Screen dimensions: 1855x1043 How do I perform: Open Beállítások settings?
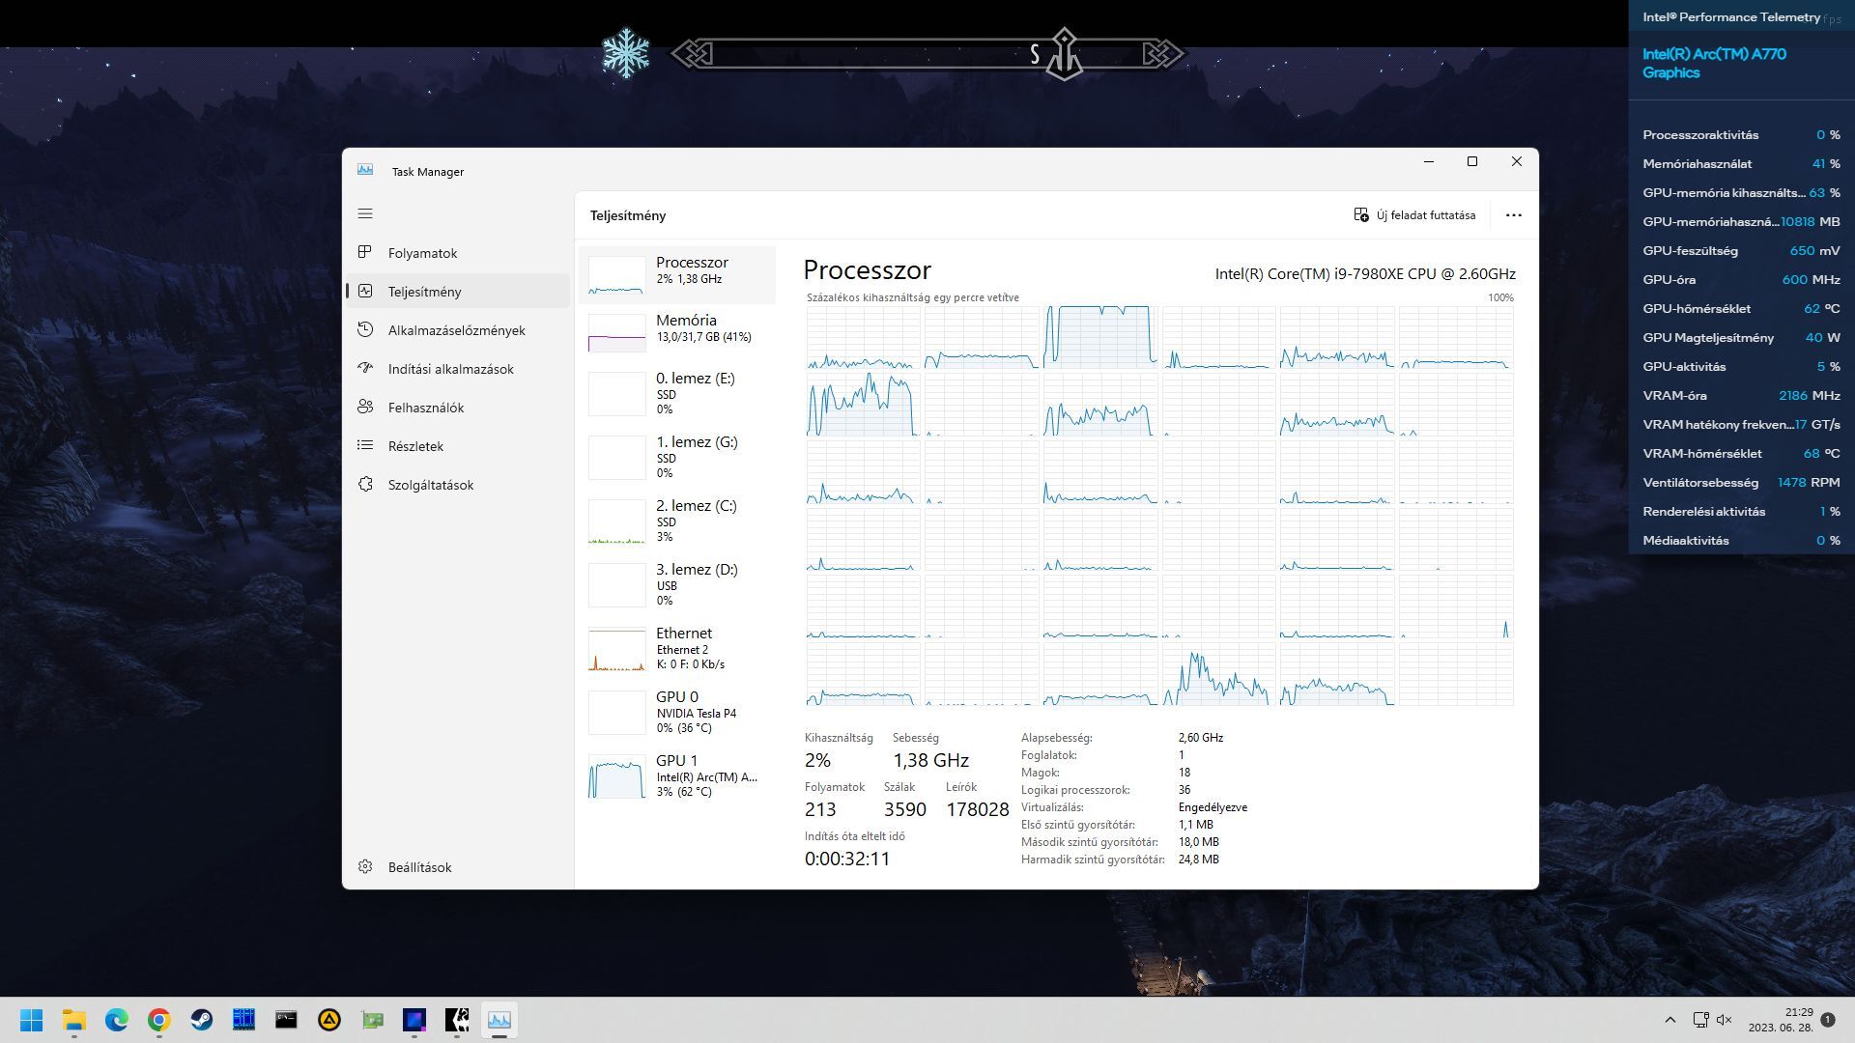click(457, 867)
